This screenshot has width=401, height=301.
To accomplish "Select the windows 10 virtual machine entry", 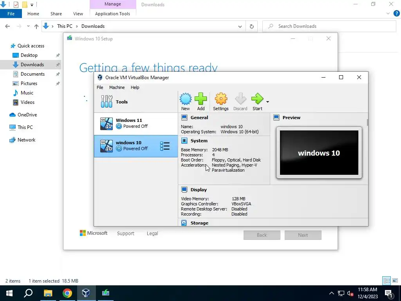I will (136, 146).
